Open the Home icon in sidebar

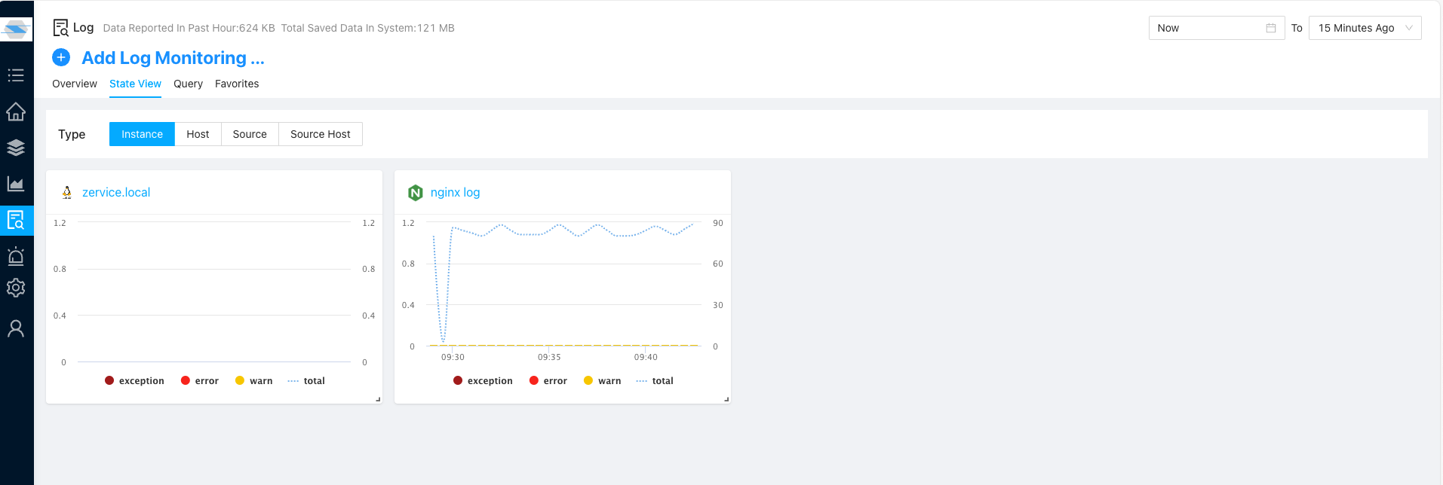[16, 111]
